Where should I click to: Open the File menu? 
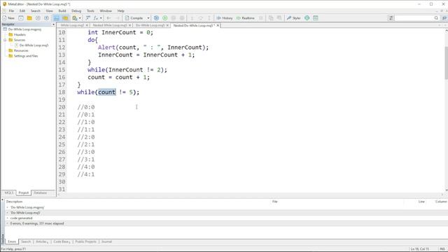(11, 11)
